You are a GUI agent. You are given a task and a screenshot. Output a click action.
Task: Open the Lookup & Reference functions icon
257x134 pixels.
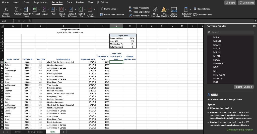pyautogui.click(x=71, y=10)
